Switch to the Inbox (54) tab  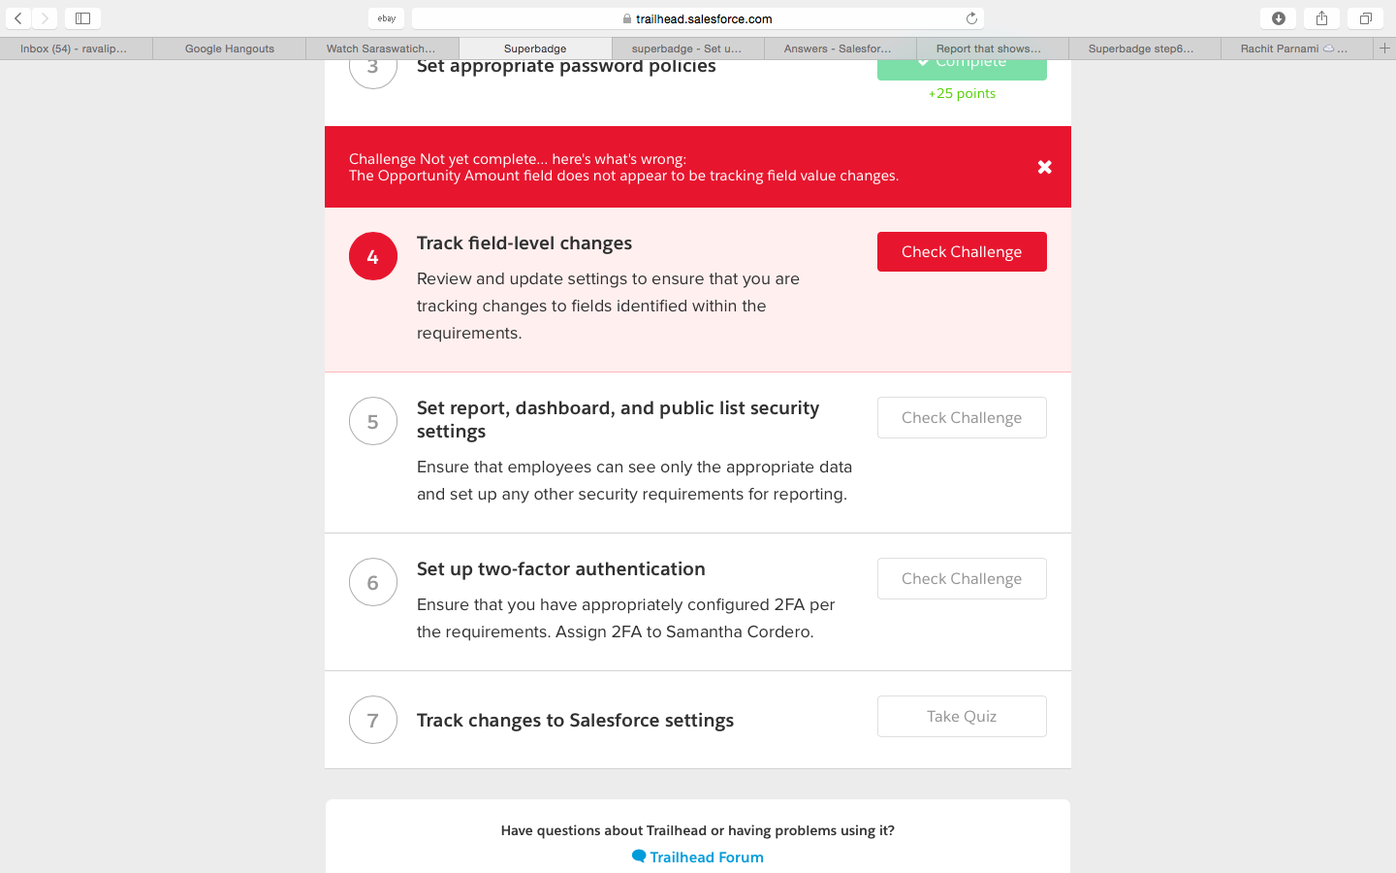pyautogui.click(x=74, y=48)
